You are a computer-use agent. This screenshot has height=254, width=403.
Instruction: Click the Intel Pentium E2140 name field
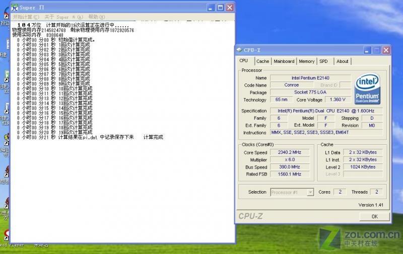(310, 78)
